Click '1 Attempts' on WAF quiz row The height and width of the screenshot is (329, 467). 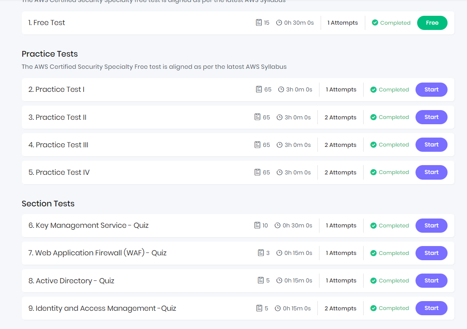[x=341, y=253]
